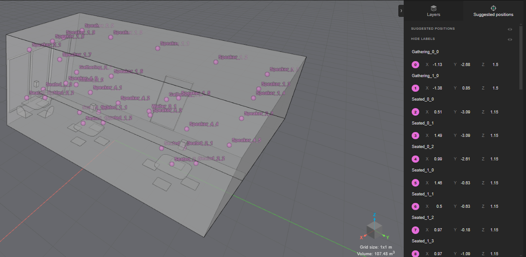The width and height of the screenshot is (526, 257).
Task: Switch to the Layers tab
Action: point(433,11)
